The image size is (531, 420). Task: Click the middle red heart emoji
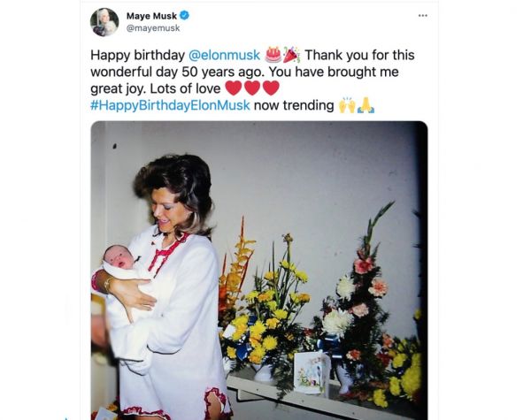coord(251,88)
